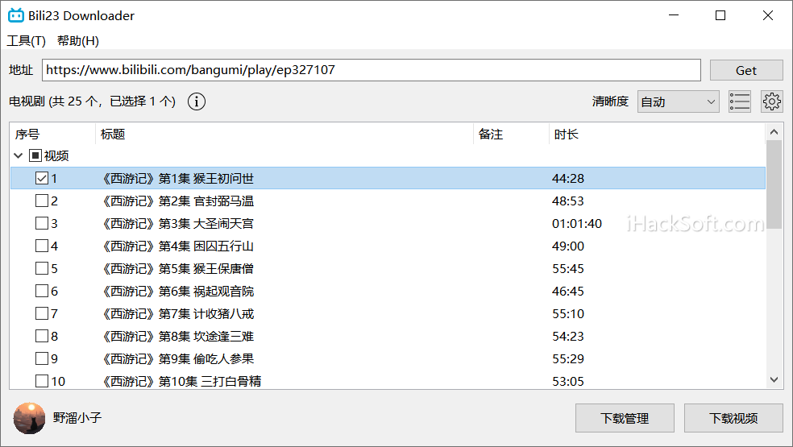Click duration value 48:53
The height and width of the screenshot is (447, 793).
pyautogui.click(x=568, y=201)
